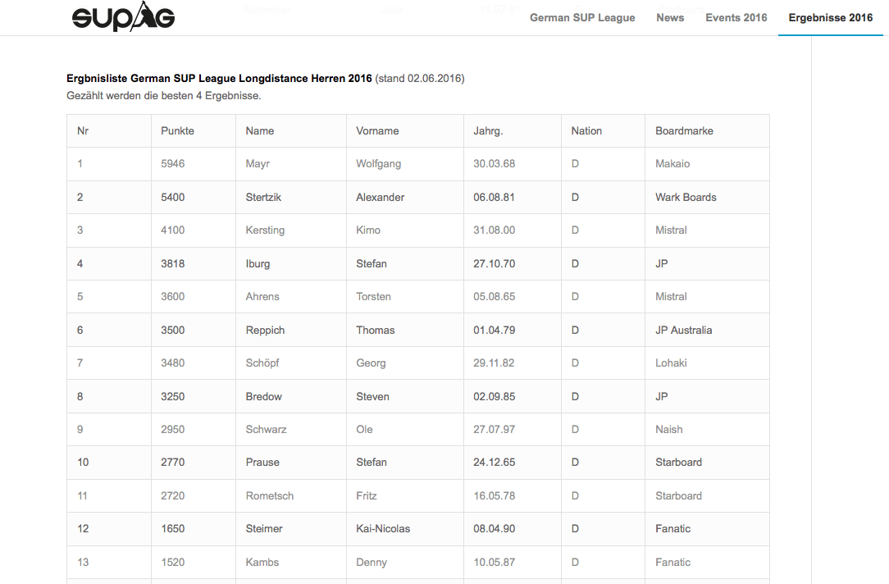This screenshot has width=889, height=584.
Task: Click the SUPAG logo
Action: (123, 17)
